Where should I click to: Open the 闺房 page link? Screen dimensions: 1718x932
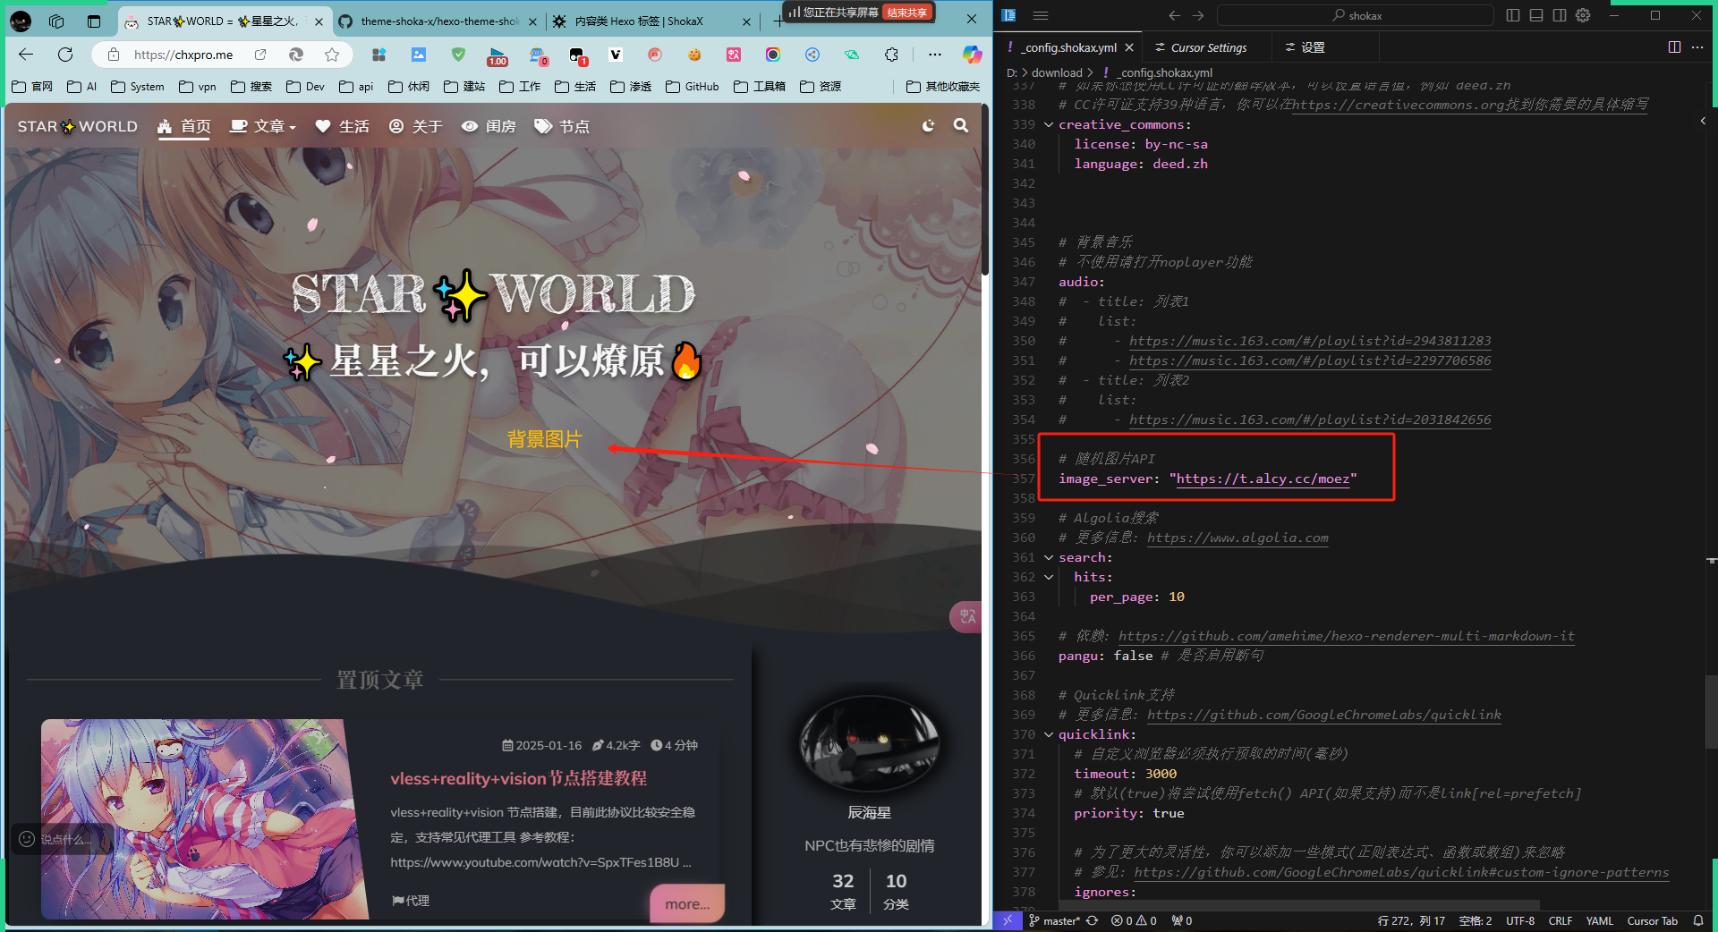tap(489, 126)
